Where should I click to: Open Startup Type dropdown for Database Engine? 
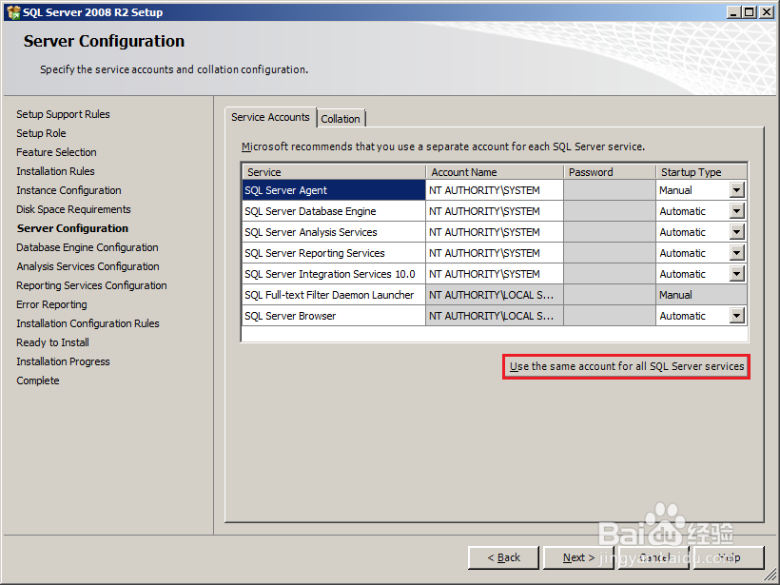(737, 211)
